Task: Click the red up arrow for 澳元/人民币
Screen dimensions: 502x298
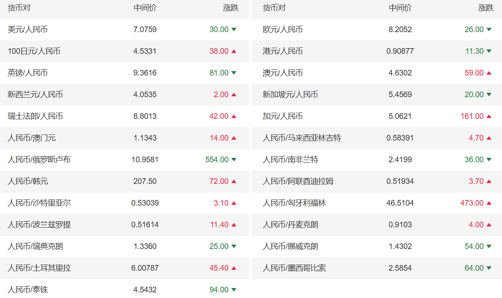Action: tap(489, 73)
